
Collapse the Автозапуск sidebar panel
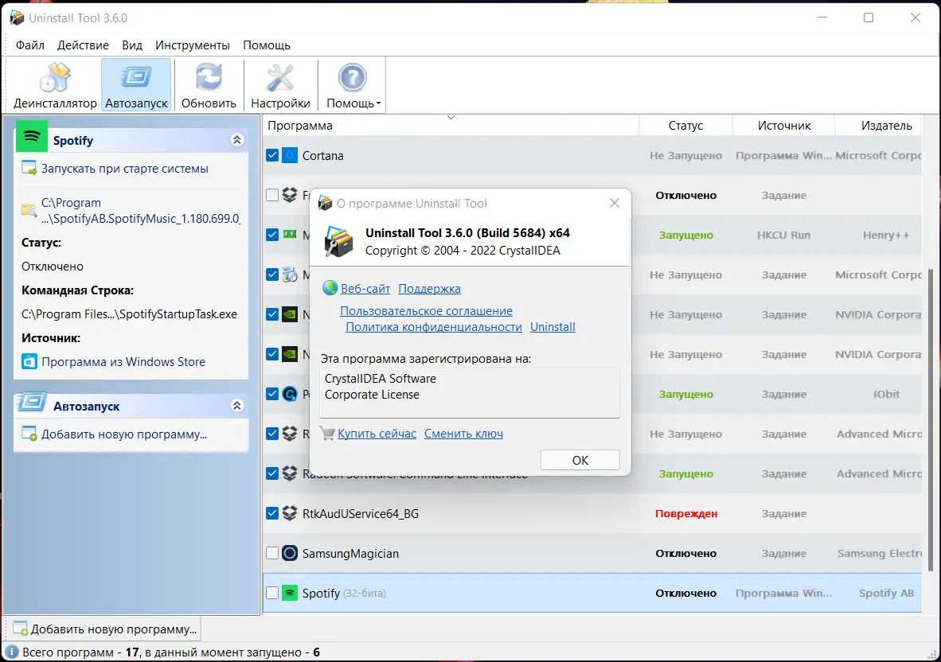[237, 405]
